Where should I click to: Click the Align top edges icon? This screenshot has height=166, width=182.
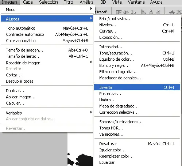pos(119,12)
